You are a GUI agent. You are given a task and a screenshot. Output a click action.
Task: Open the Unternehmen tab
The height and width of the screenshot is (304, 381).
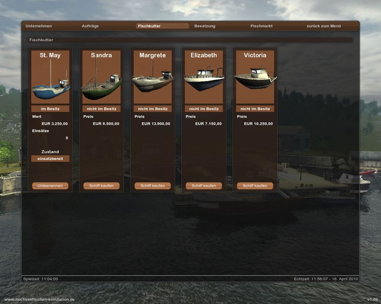point(38,26)
